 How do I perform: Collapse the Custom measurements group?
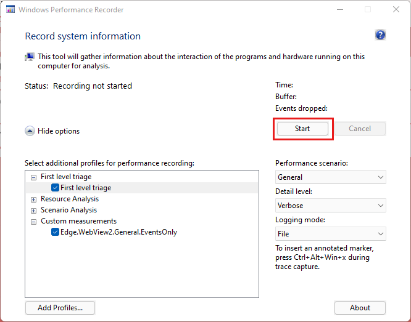(33, 222)
